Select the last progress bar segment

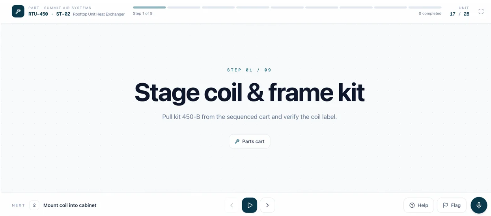(x=425, y=8)
